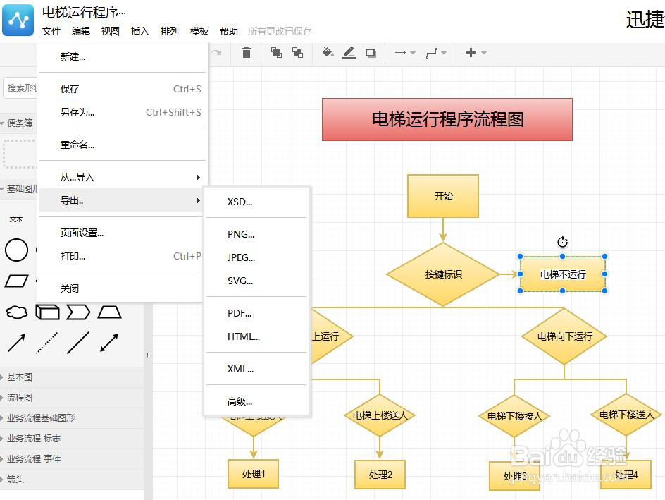Open the connector arrow style dropdown

pos(411,53)
